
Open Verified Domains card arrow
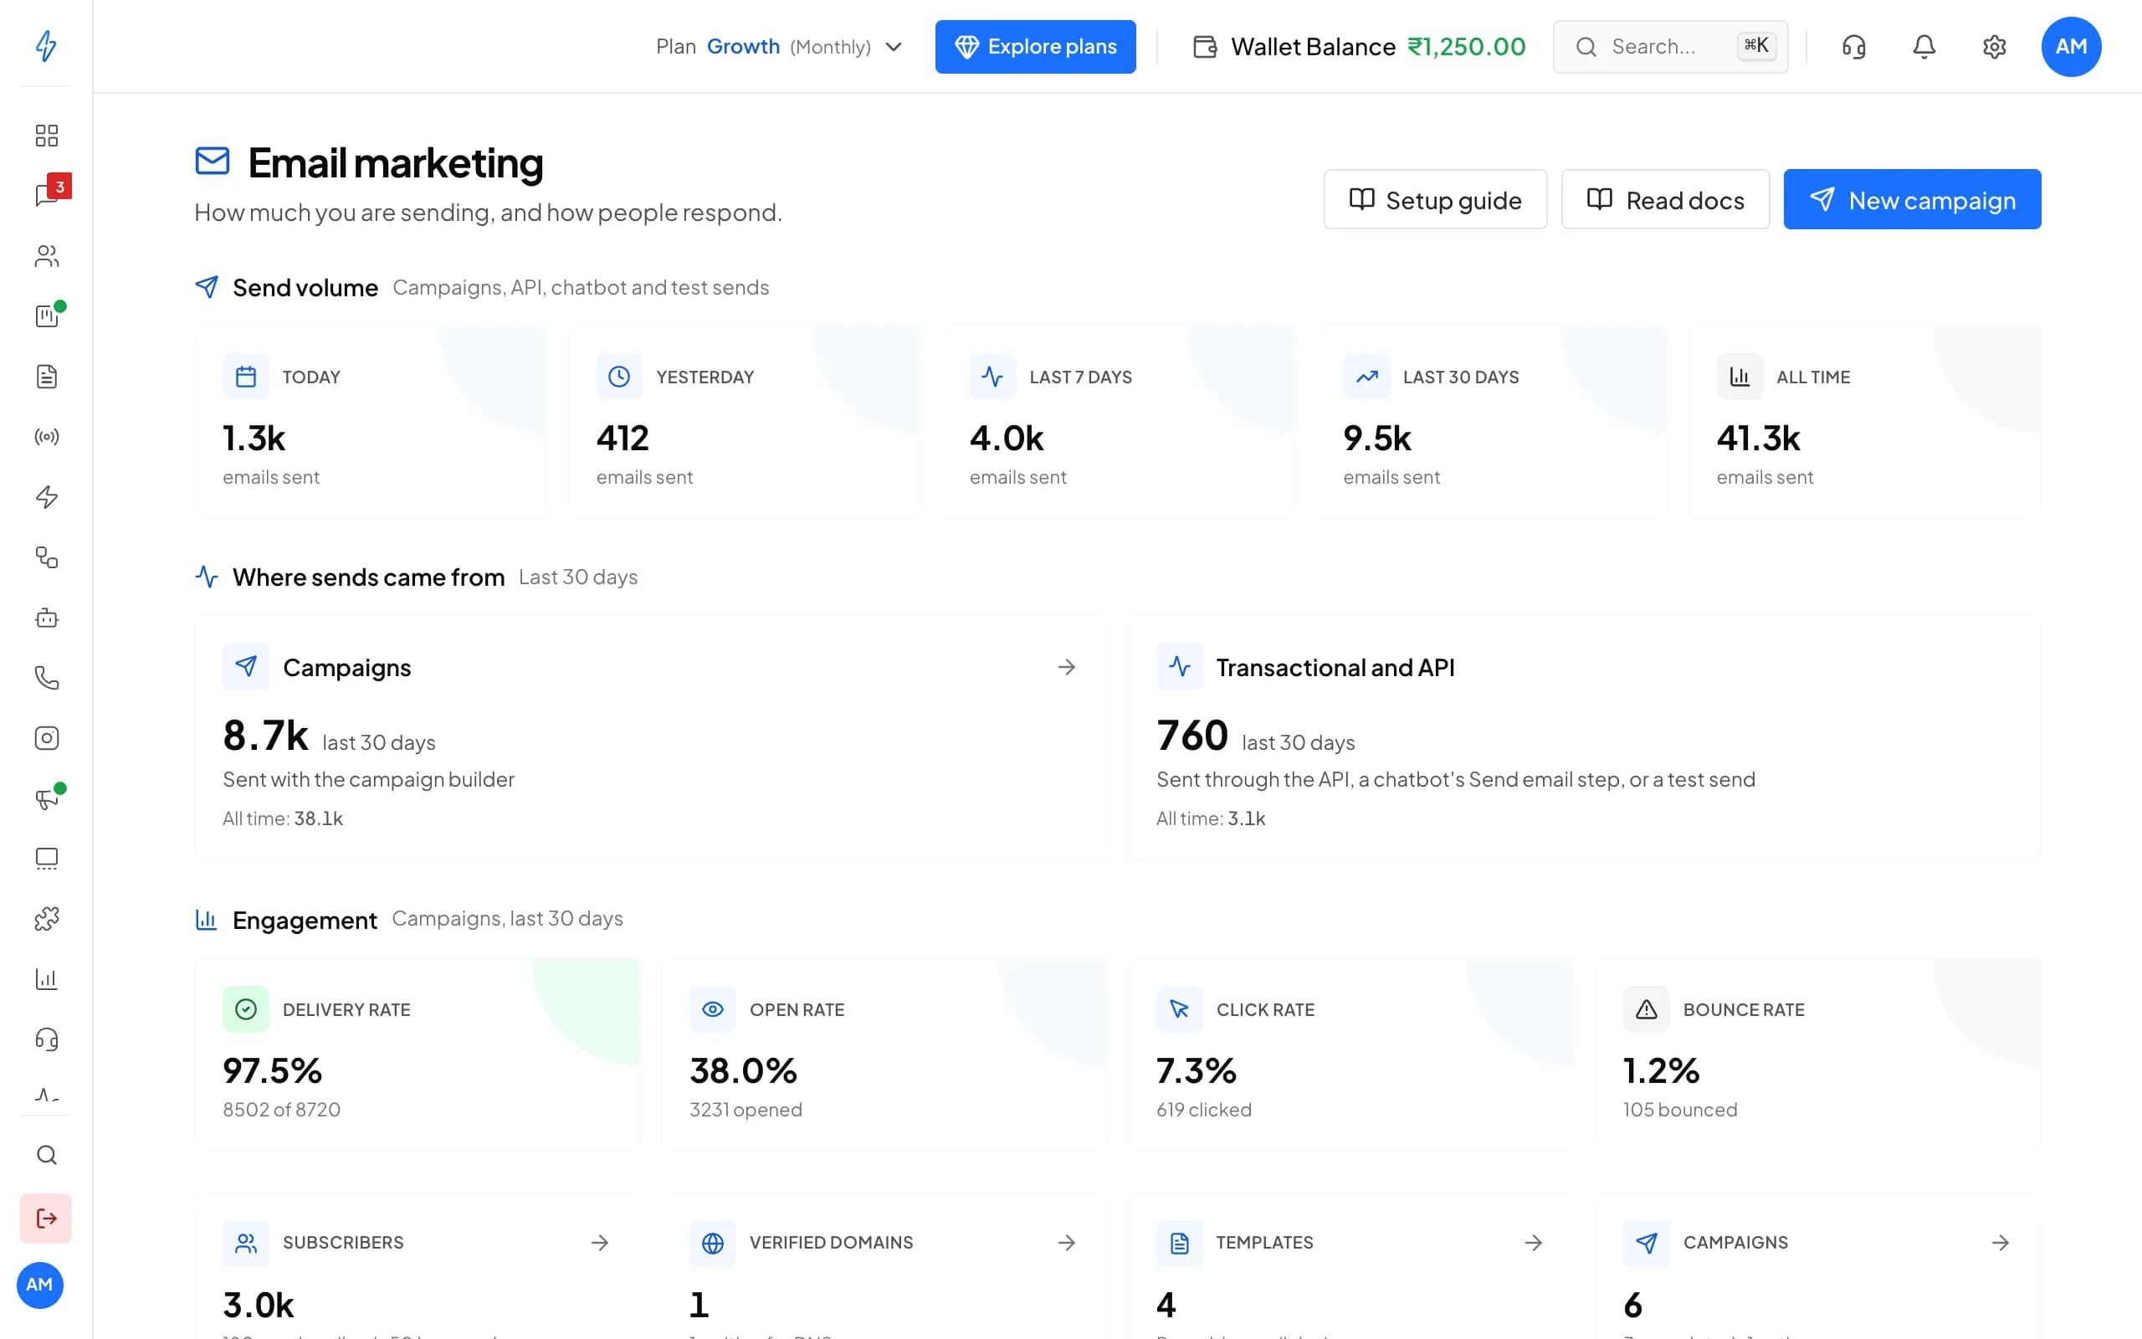1067,1243
